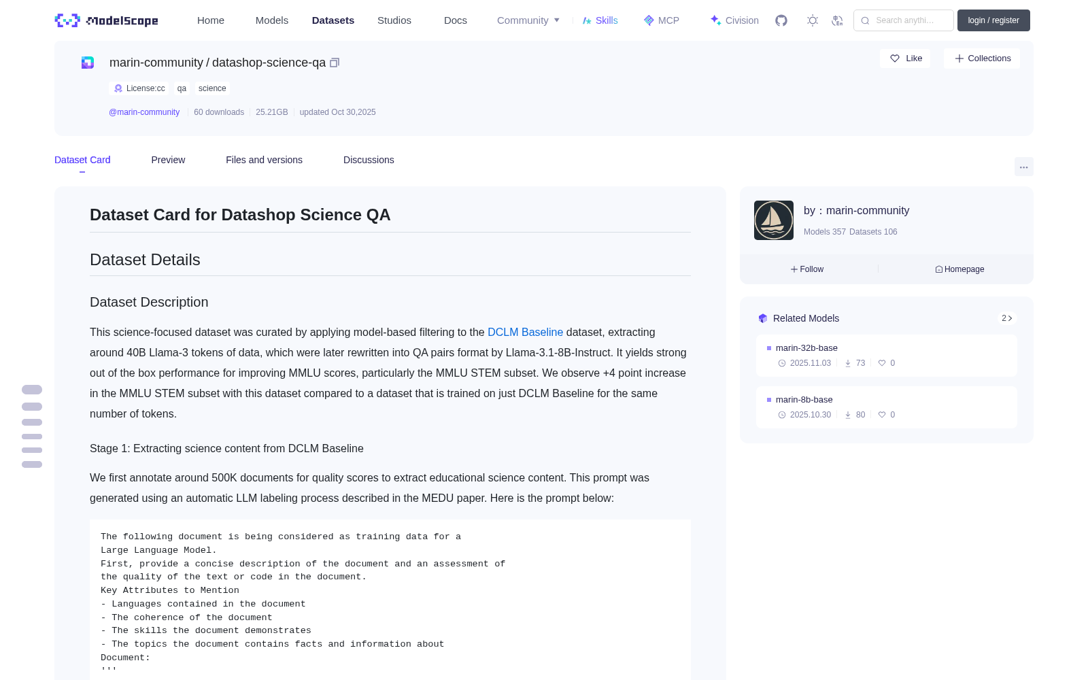1088x680 pixels.
Task: Focus the Search anything field
Action: pos(904,20)
